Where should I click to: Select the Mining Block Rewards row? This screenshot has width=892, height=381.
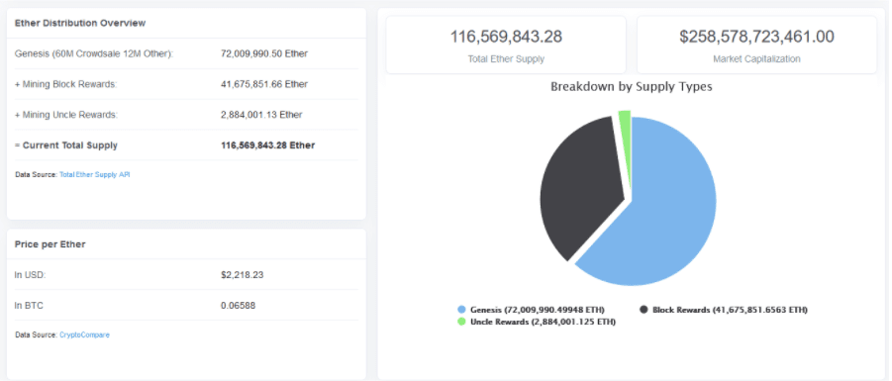(186, 84)
